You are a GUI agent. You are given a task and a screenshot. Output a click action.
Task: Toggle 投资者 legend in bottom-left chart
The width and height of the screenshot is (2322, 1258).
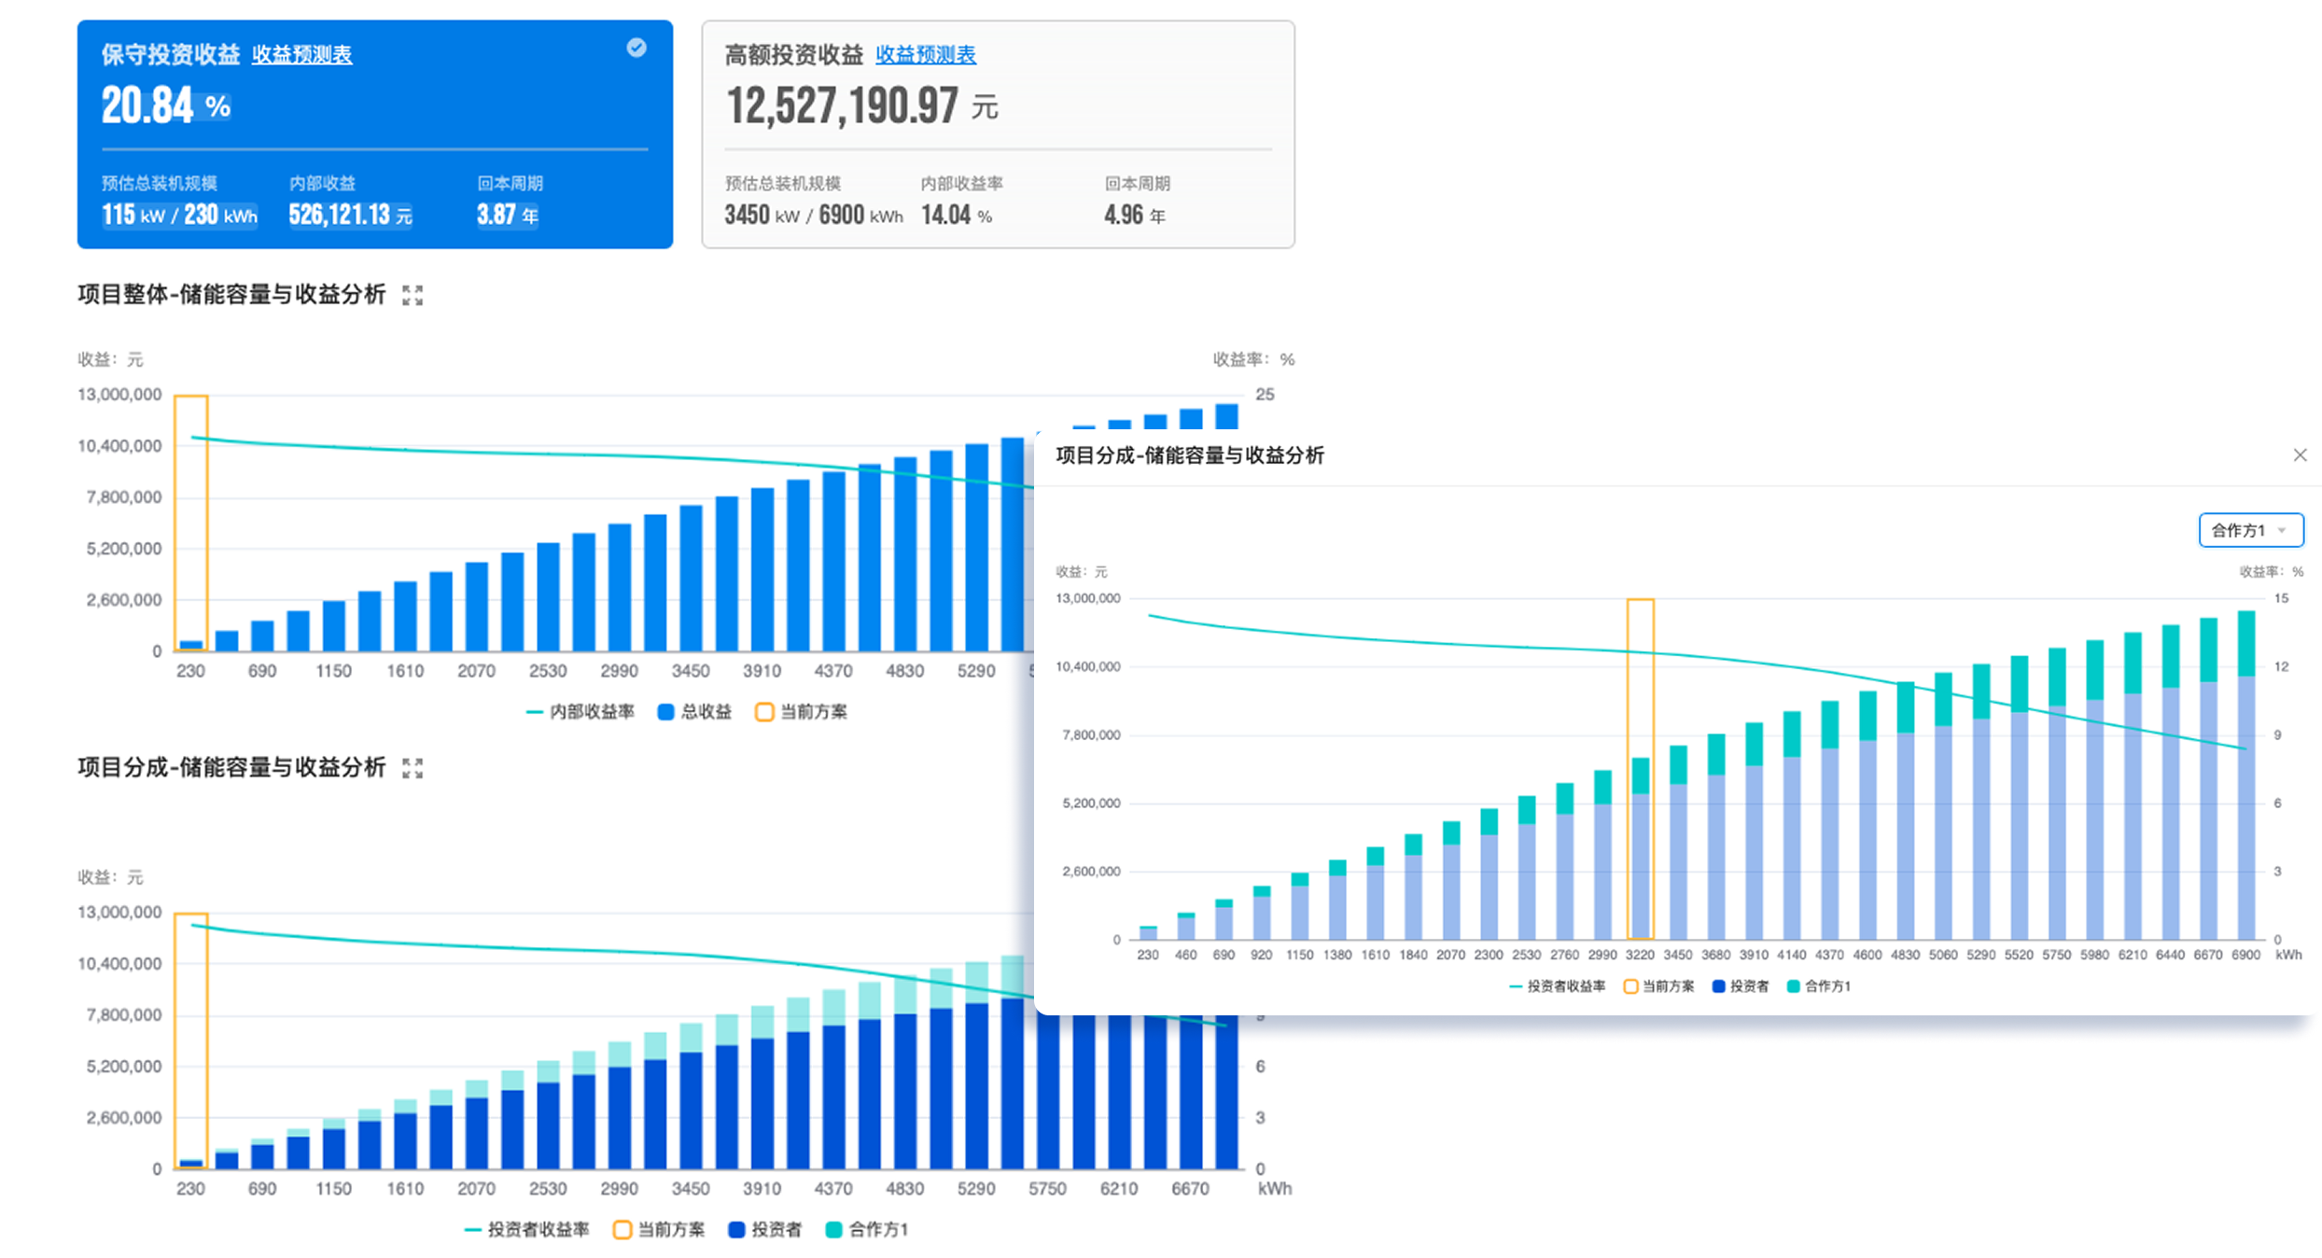(765, 1230)
